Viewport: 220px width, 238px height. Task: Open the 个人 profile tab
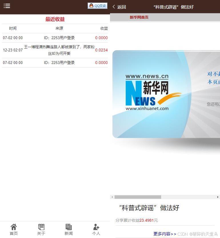coord(96,229)
